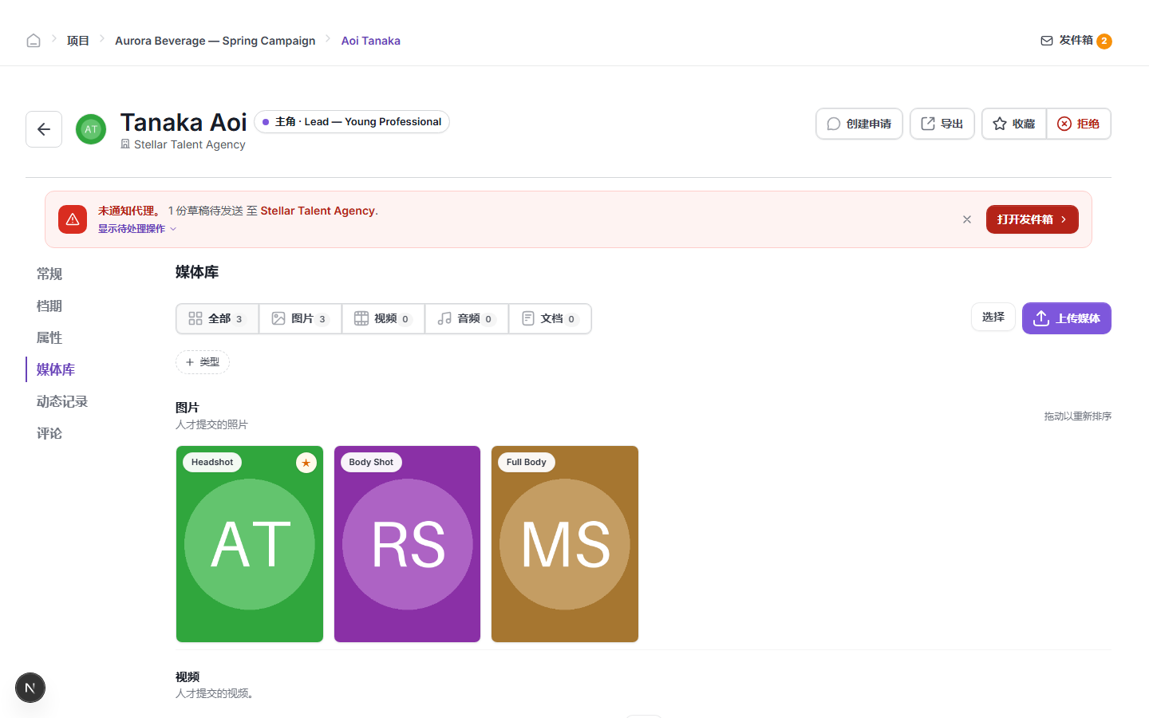Viewport: 1149px width, 718px height.
Task: Expand 显示待处理操作 in the alert
Action: 137,229
